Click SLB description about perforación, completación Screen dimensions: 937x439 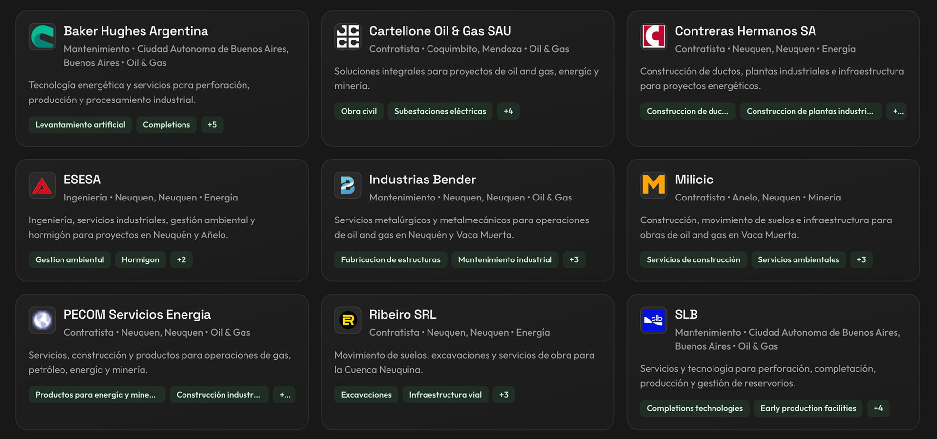pyautogui.click(x=758, y=376)
